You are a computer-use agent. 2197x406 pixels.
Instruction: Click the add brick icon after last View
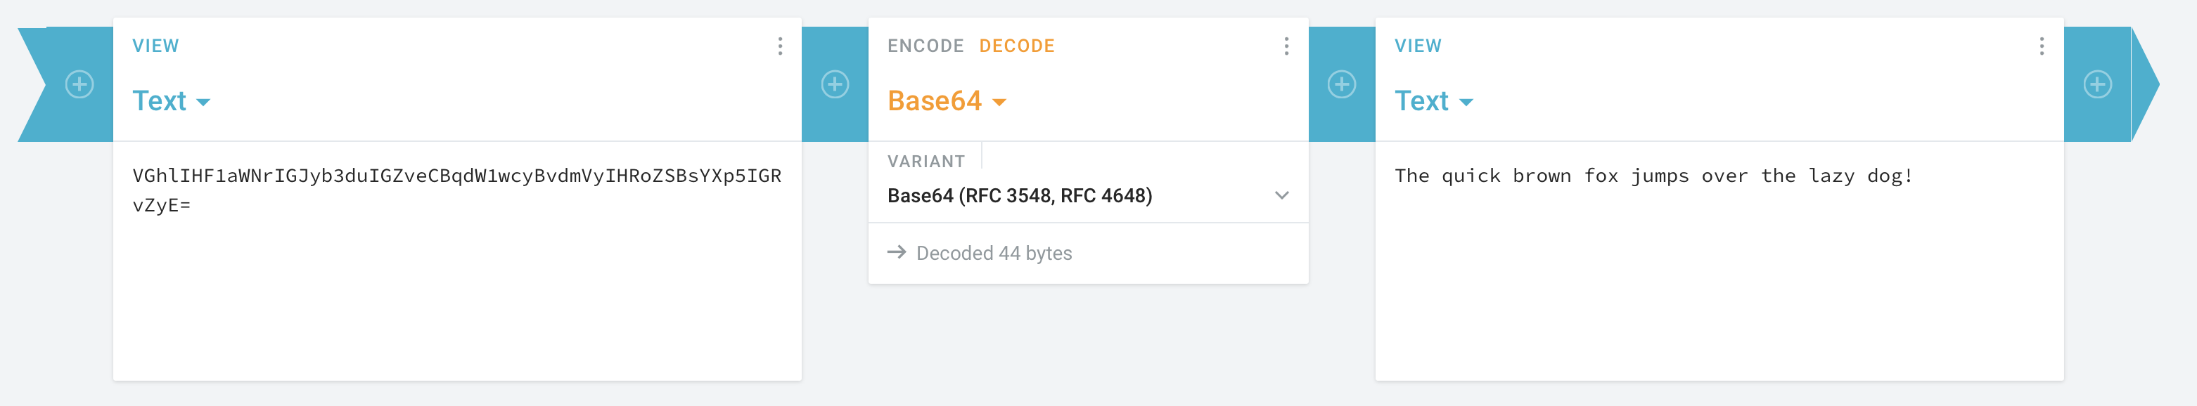coord(2096,84)
